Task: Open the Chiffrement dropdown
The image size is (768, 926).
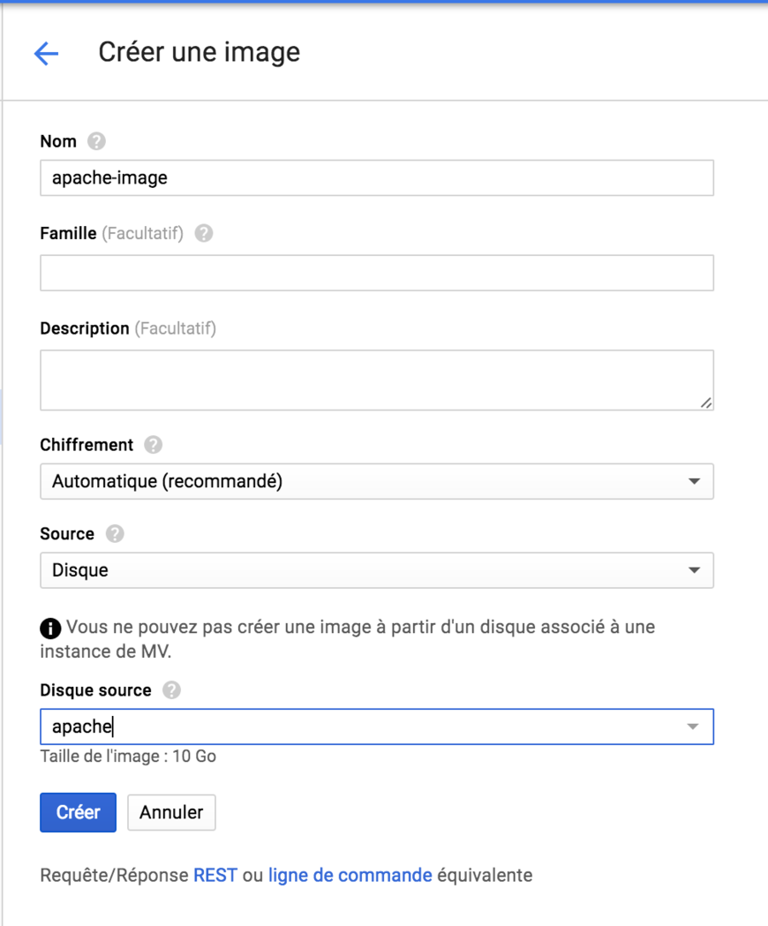Action: point(694,481)
